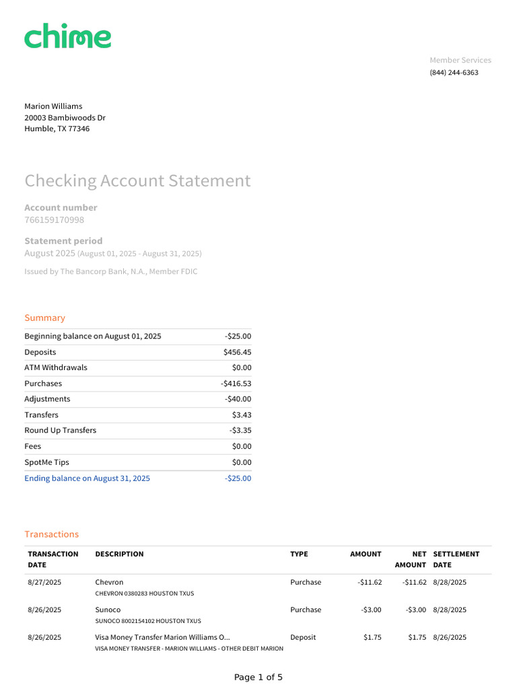The image size is (517, 689).
Task: Click the CHEVRON 0380283 HOUSTON TXUS detail line
Action: 145,593
